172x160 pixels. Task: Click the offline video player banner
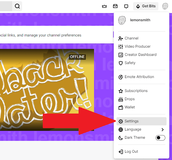(x=47, y=90)
